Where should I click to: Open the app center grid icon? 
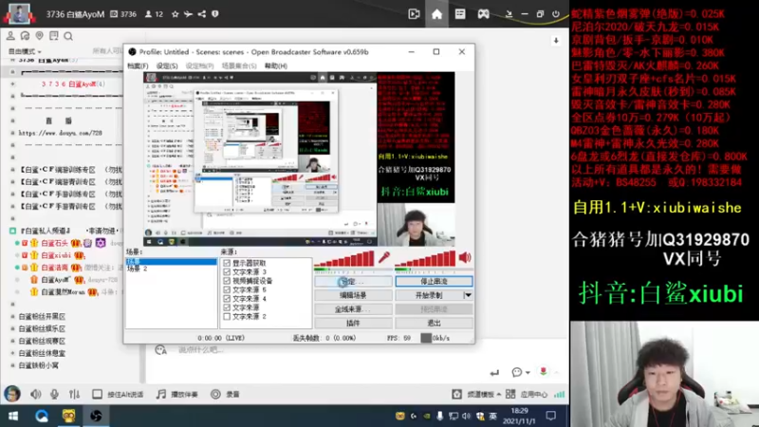(510, 394)
